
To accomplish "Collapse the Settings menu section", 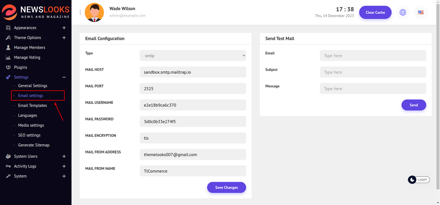I will [x=64, y=77].
